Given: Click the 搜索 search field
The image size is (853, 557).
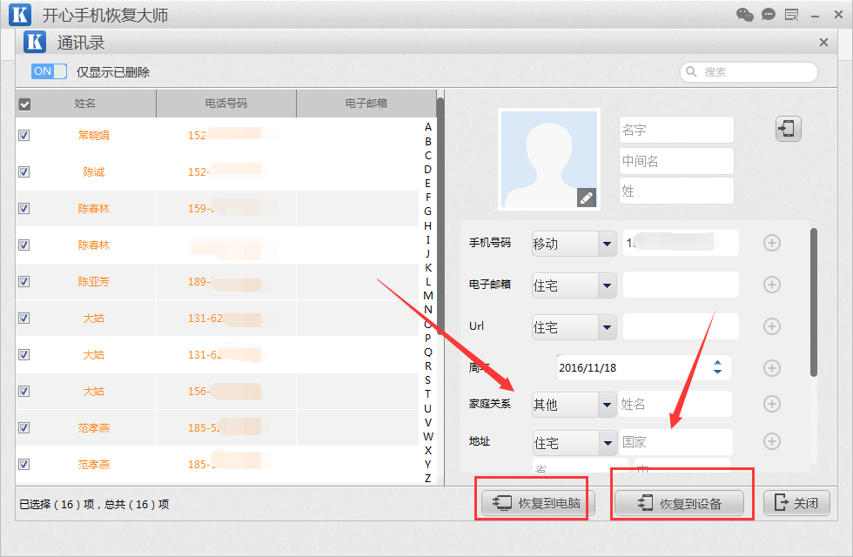Looking at the screenshot, I should tap(749, 71).
